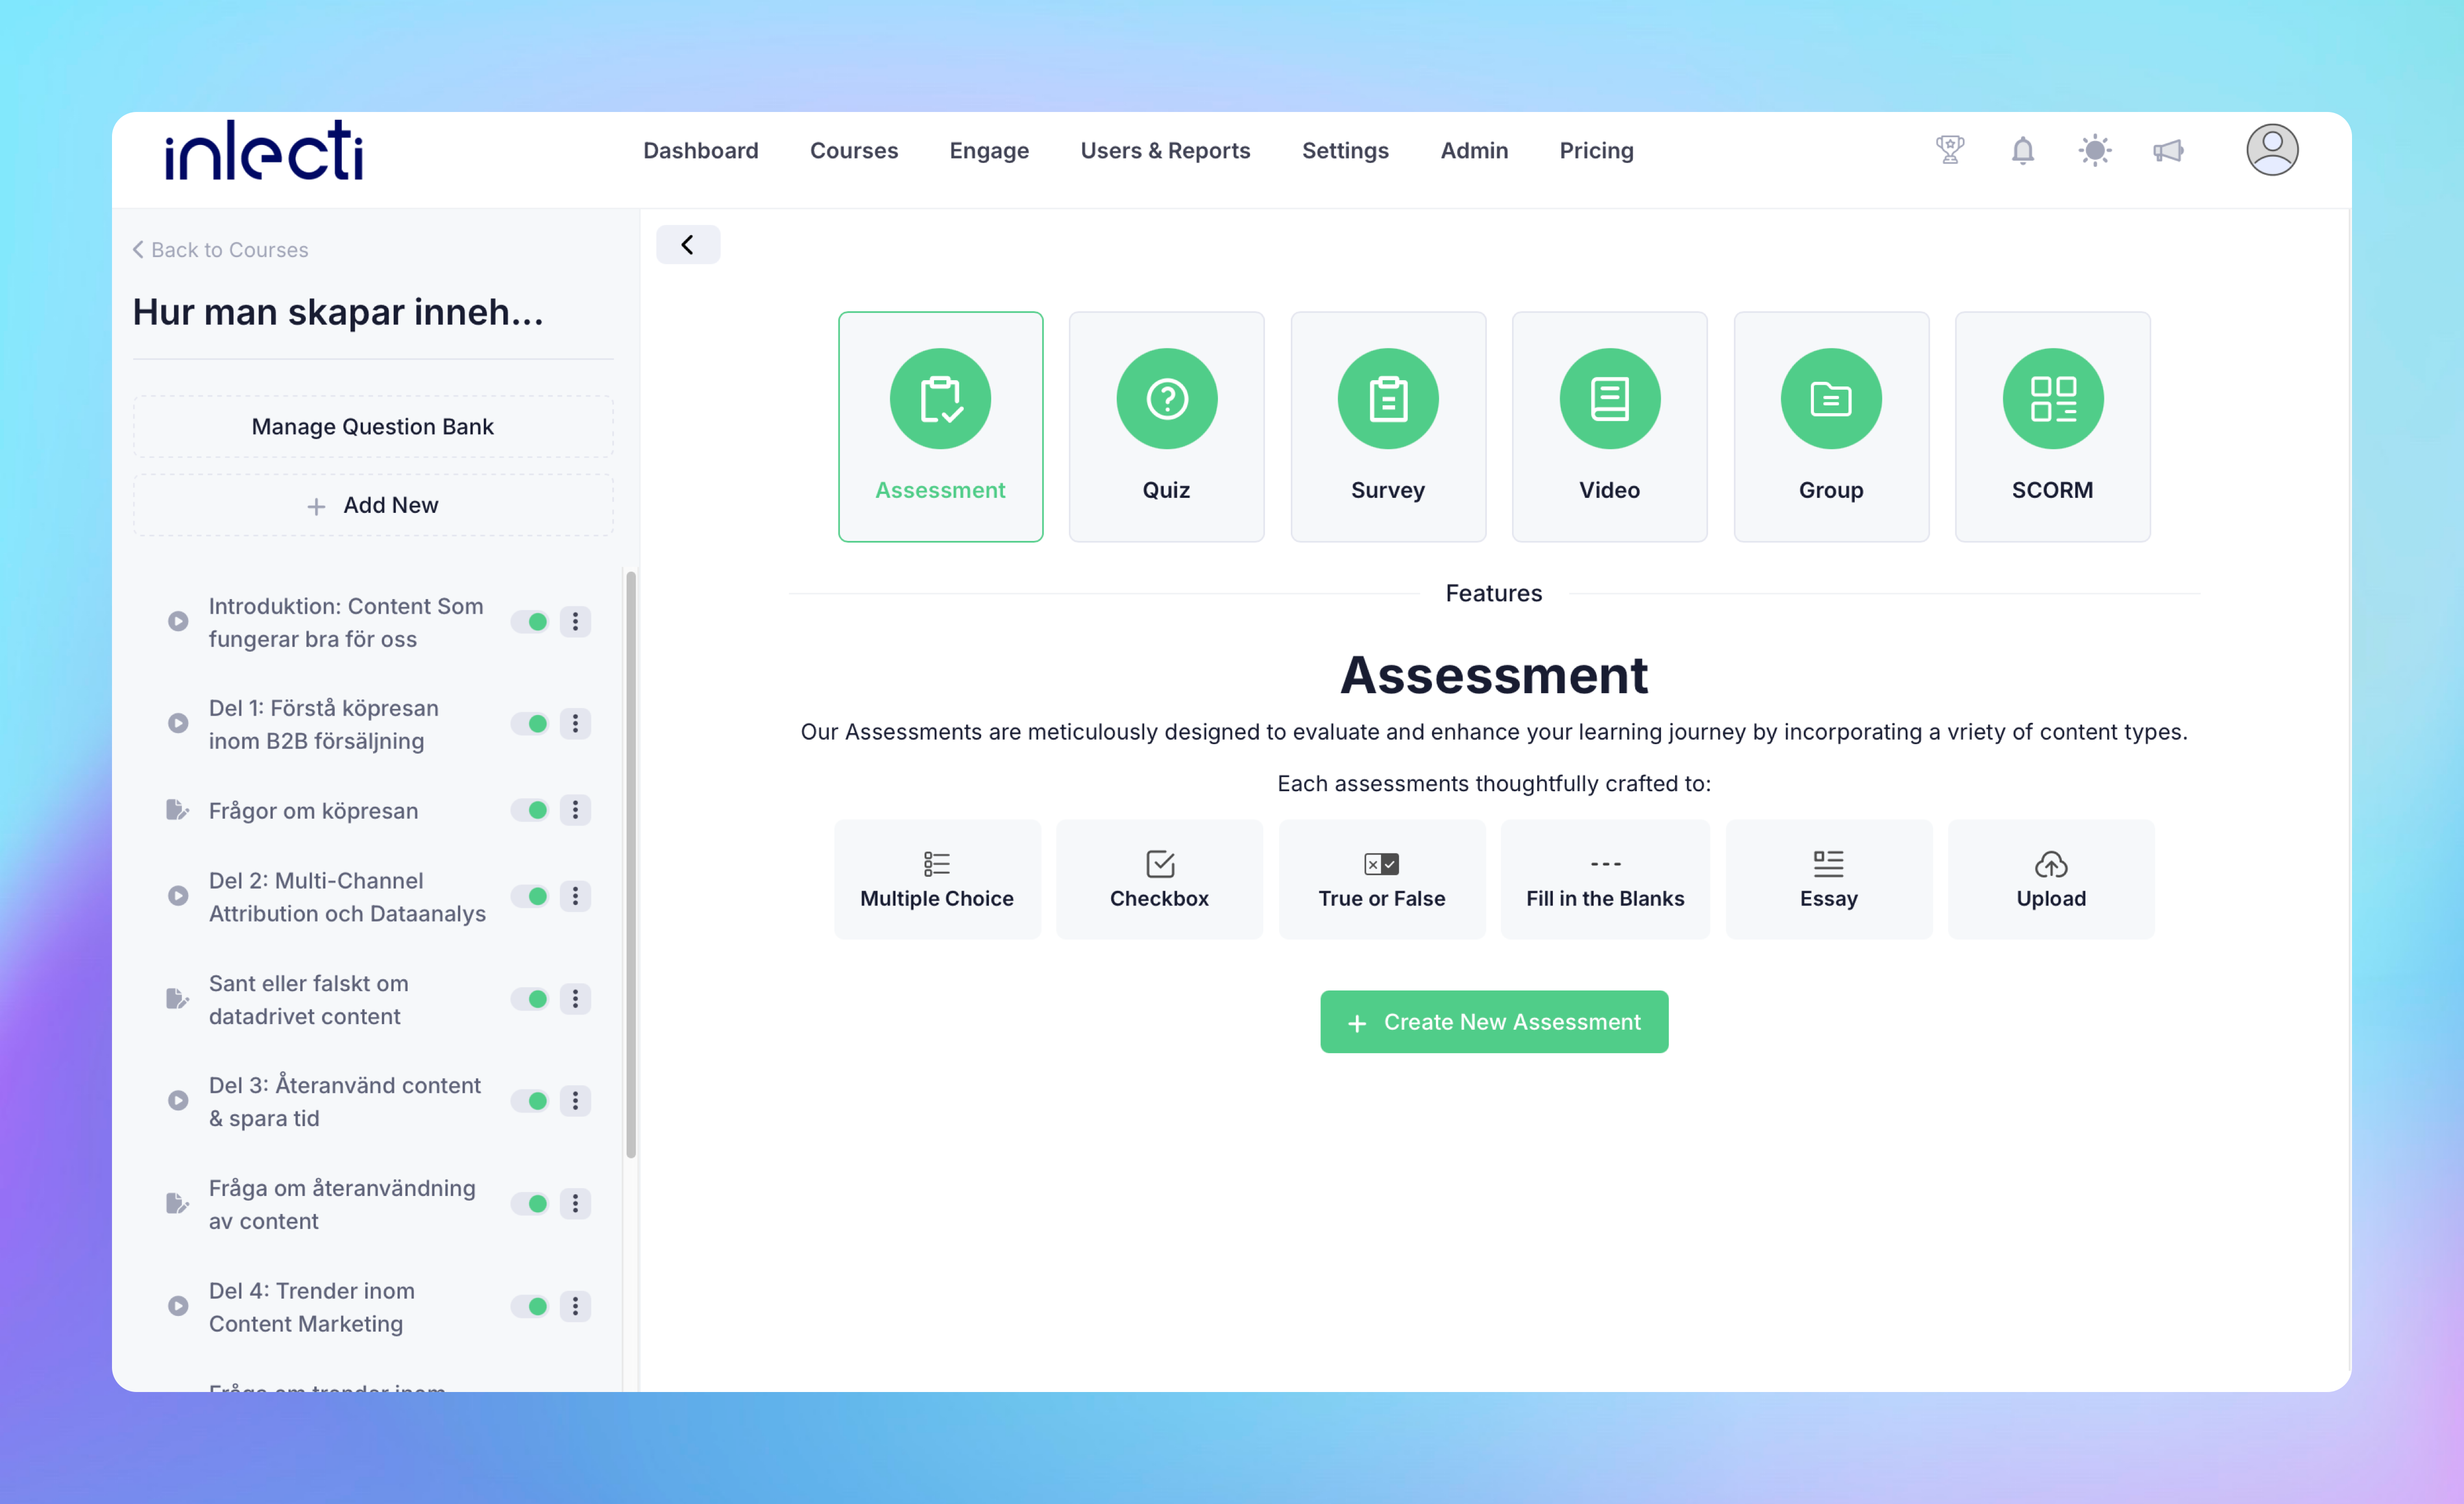2464x1504 pixels.
Task: Open options menu for Del 1: Förstå köpresan
Action: (x=575, y=723)
